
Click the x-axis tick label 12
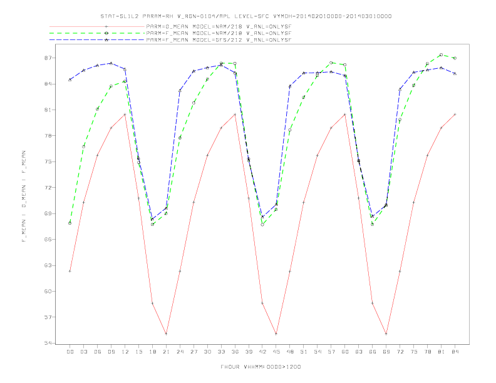coord(125,352)
